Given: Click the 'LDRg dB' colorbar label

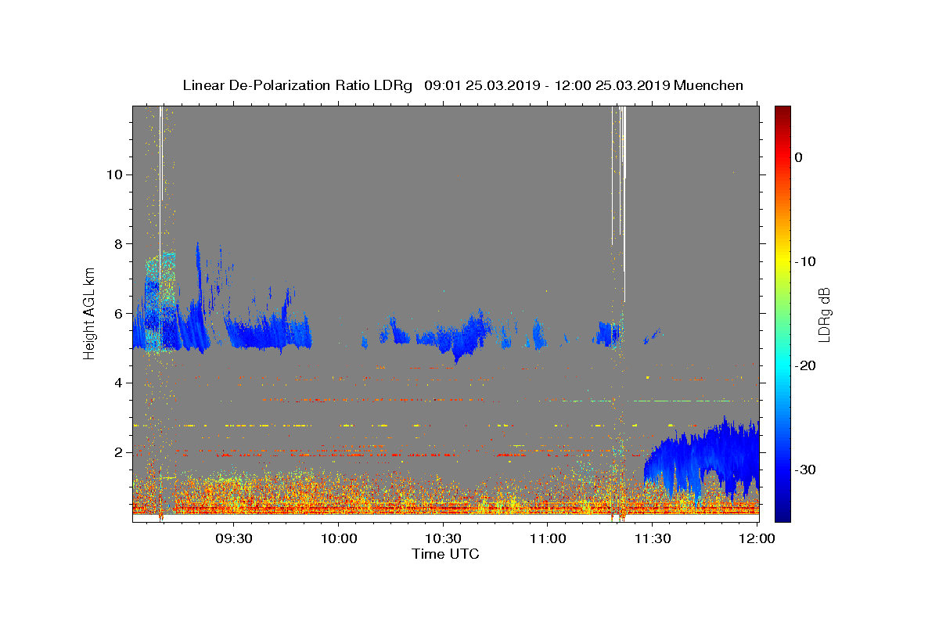Looking at the screenshot, I should [823, 314].
